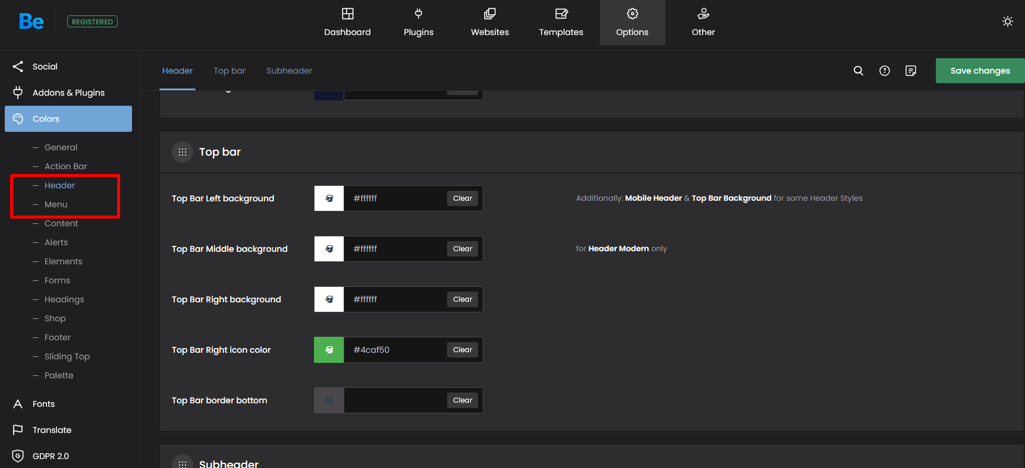Toggle the light/dark mode sun icon
The width and height of the screenshot is (1025, 468).
pyautogui.click(x=1007, y=21)
